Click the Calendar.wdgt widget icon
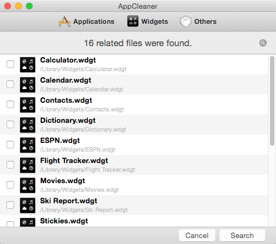 tap(28, 85)
